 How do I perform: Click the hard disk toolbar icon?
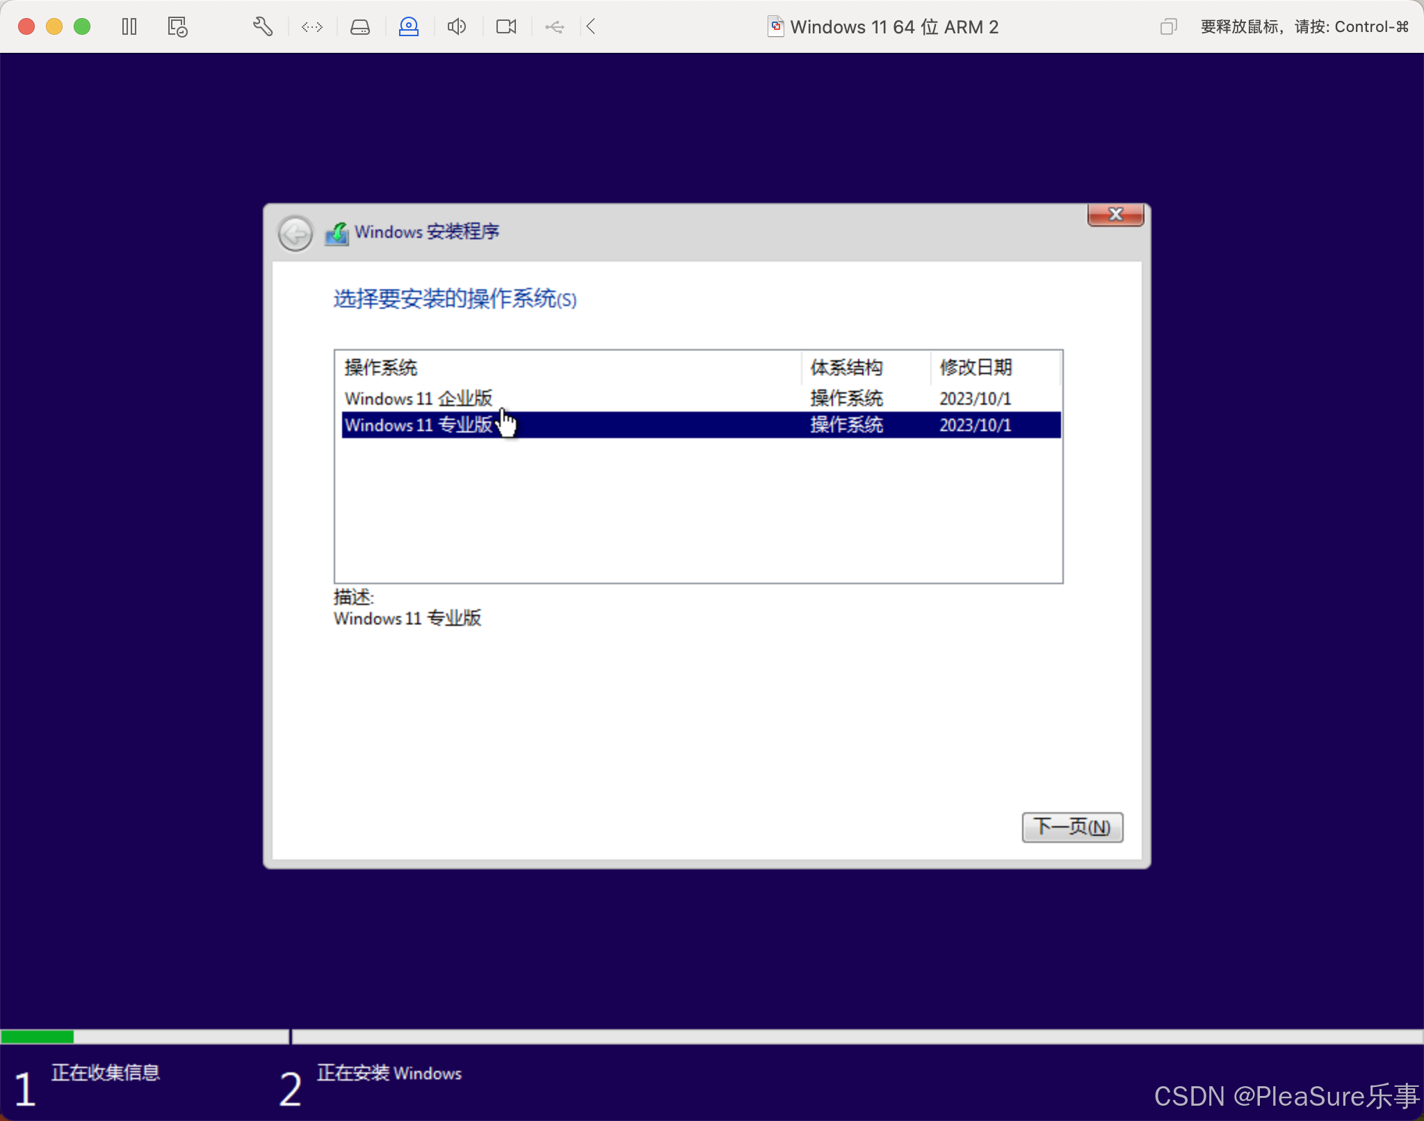point(360,27)
